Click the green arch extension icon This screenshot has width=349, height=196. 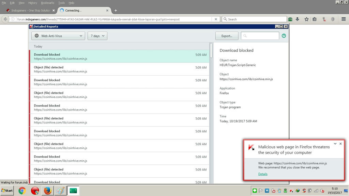[290, 19]
